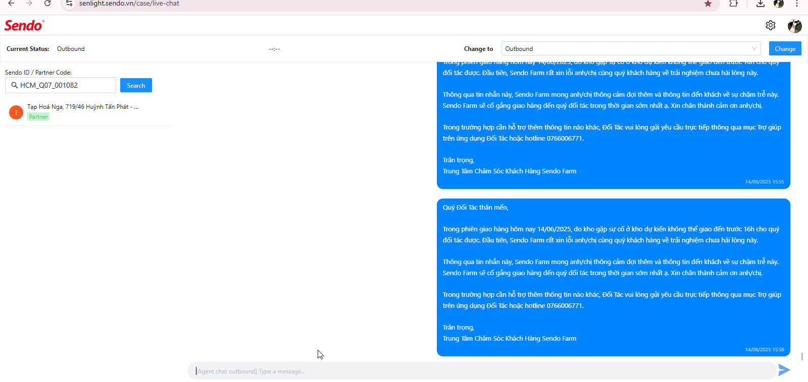This screenshot has height=382, width=808.
Task: Click the Current Status label
Action: (28, 49)
